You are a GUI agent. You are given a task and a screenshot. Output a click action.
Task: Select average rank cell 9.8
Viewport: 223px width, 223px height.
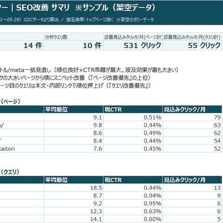point(73,125)
